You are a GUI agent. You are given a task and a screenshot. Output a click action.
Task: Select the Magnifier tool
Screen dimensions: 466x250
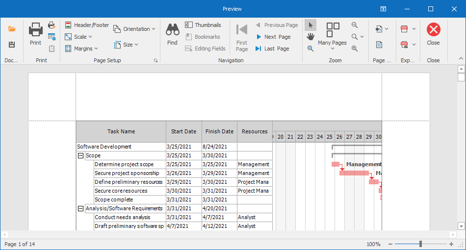(311, 49)
